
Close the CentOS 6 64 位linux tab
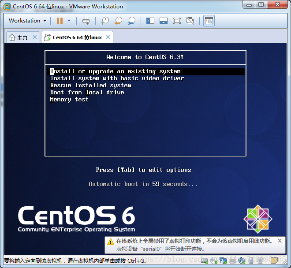coord(108,37)
